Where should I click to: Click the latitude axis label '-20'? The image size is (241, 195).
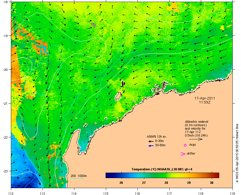(5, 70)
